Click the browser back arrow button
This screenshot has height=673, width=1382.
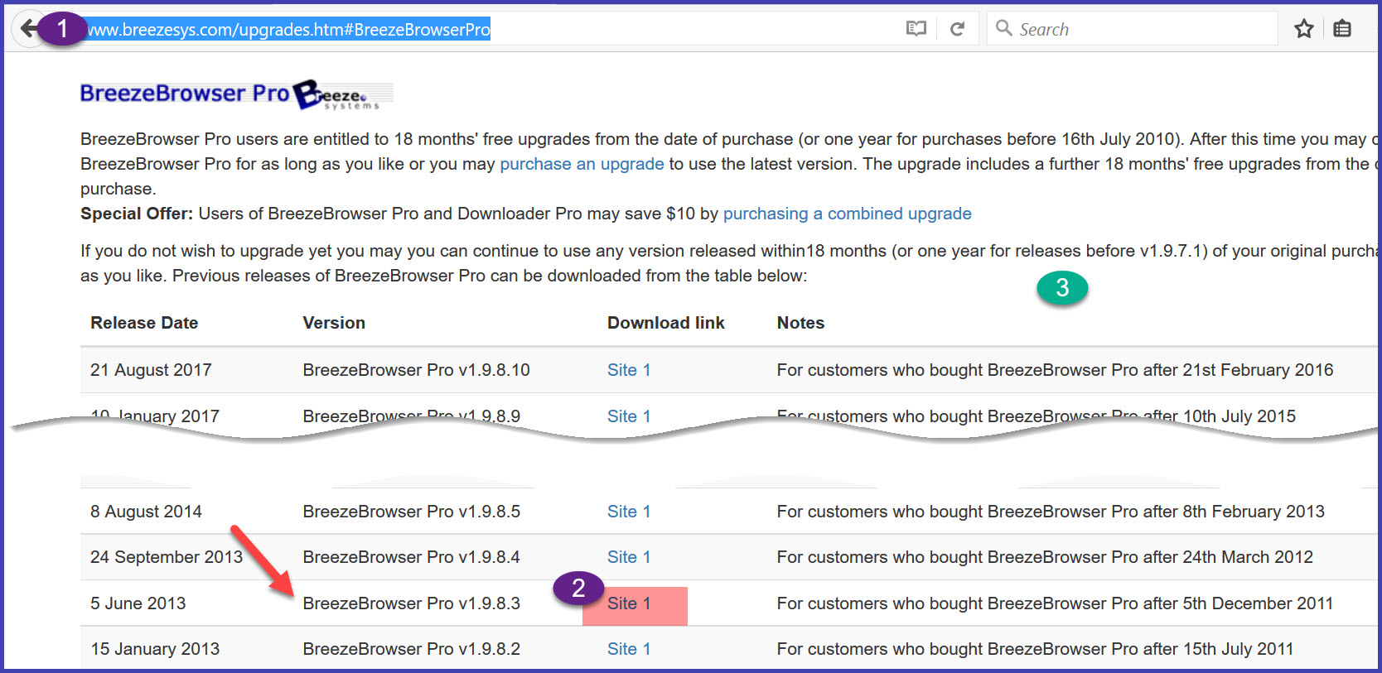(28, 29)
